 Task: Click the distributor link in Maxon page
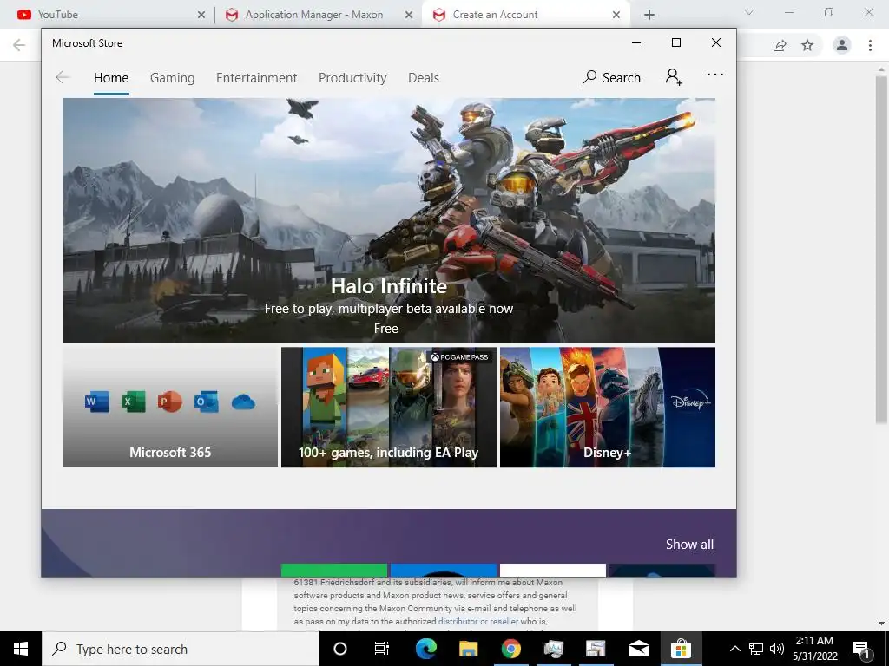[458, 621]
